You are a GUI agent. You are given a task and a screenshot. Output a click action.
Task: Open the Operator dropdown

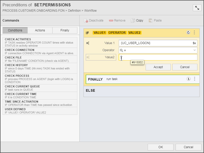click(194, 50)
